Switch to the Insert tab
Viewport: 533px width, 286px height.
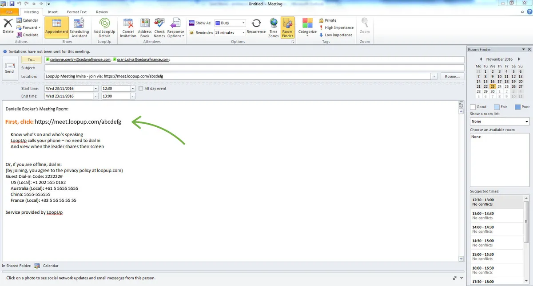click(52, 12)
